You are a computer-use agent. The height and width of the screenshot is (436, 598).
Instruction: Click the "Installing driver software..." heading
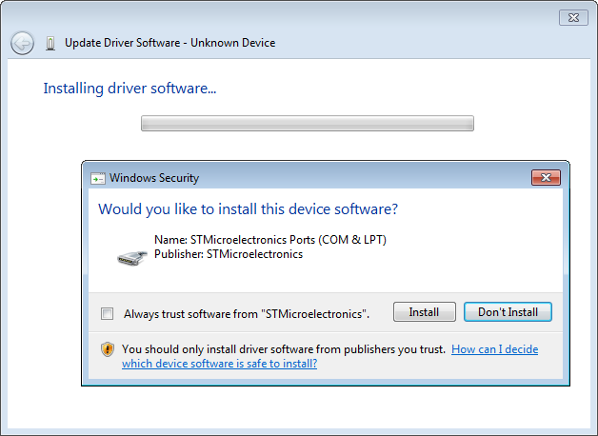click(x=130, y=89)
